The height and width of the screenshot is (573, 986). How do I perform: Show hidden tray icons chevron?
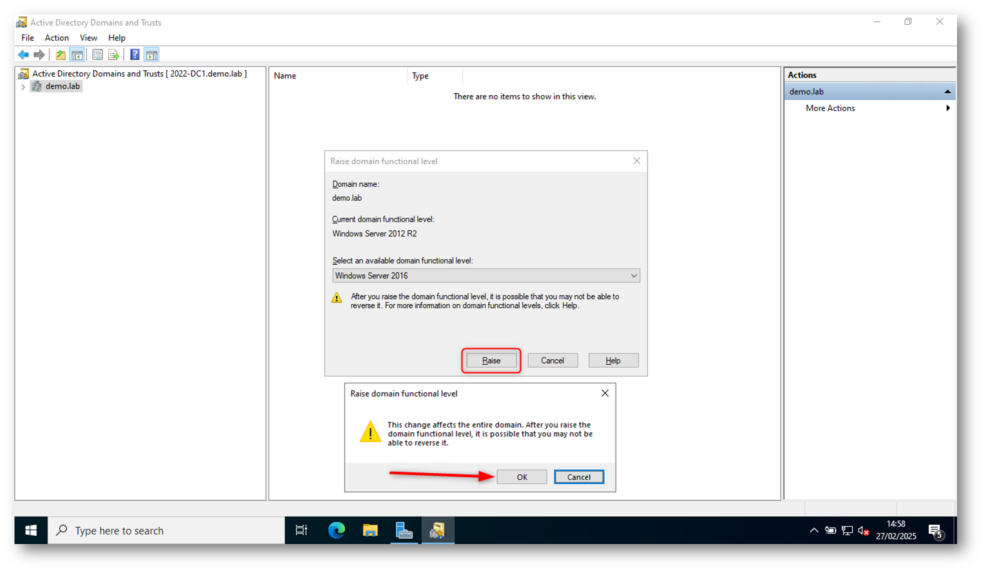814,531
